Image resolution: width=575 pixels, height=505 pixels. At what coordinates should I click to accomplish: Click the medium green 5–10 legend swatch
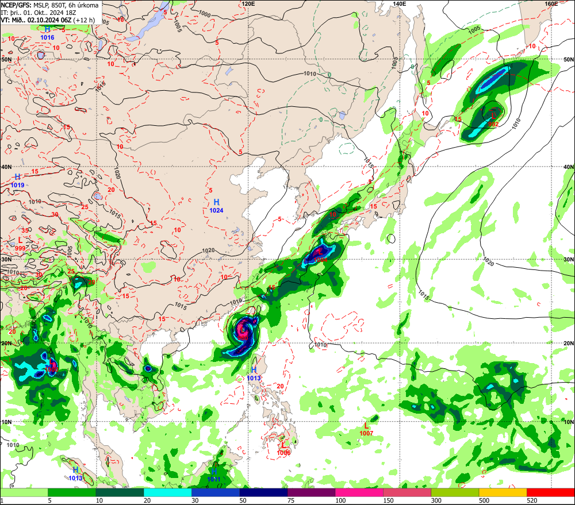72,492
